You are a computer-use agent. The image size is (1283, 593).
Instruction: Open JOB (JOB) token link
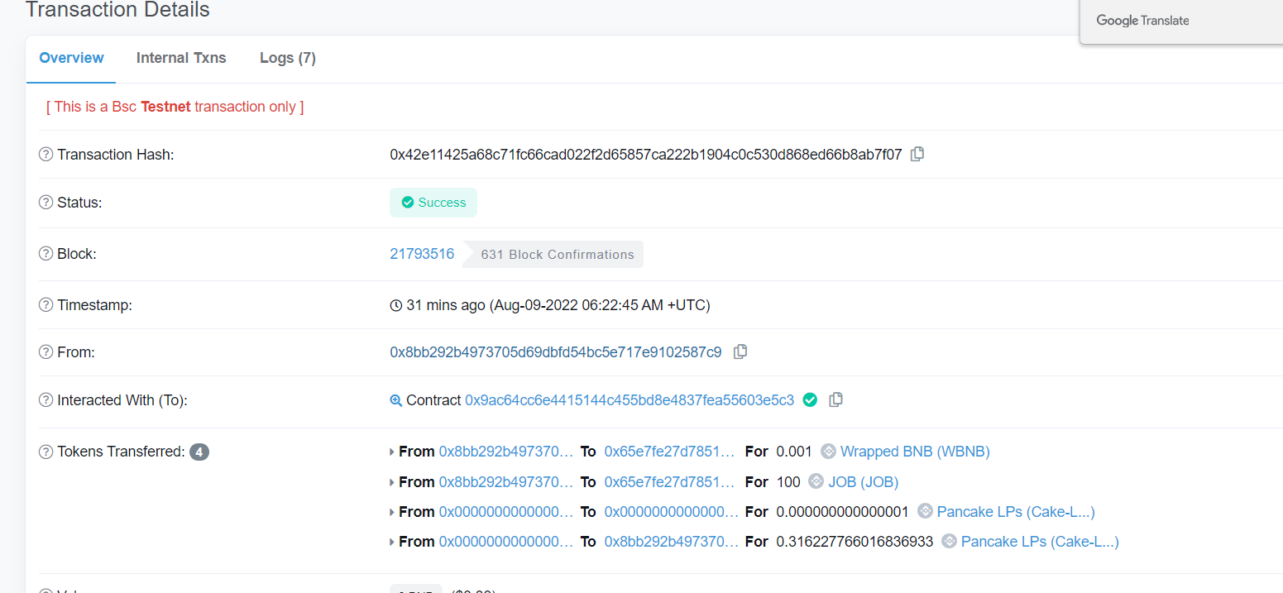point(863,481)
